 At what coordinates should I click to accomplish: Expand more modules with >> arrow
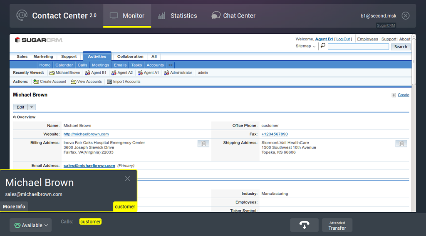coord(170,65)
